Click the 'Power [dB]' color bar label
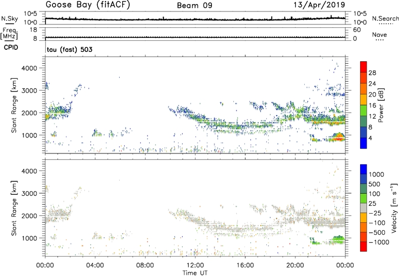This screenshot has height=276, width=399. coord(381,105)
